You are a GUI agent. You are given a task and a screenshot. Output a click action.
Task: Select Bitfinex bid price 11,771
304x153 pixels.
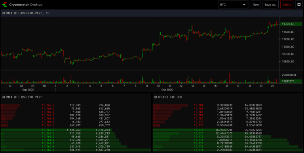click(199, 150)
